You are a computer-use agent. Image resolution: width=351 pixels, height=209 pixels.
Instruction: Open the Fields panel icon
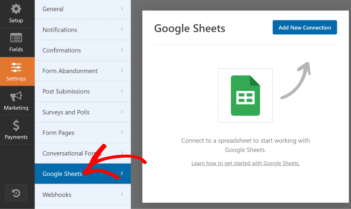point(16,38)
